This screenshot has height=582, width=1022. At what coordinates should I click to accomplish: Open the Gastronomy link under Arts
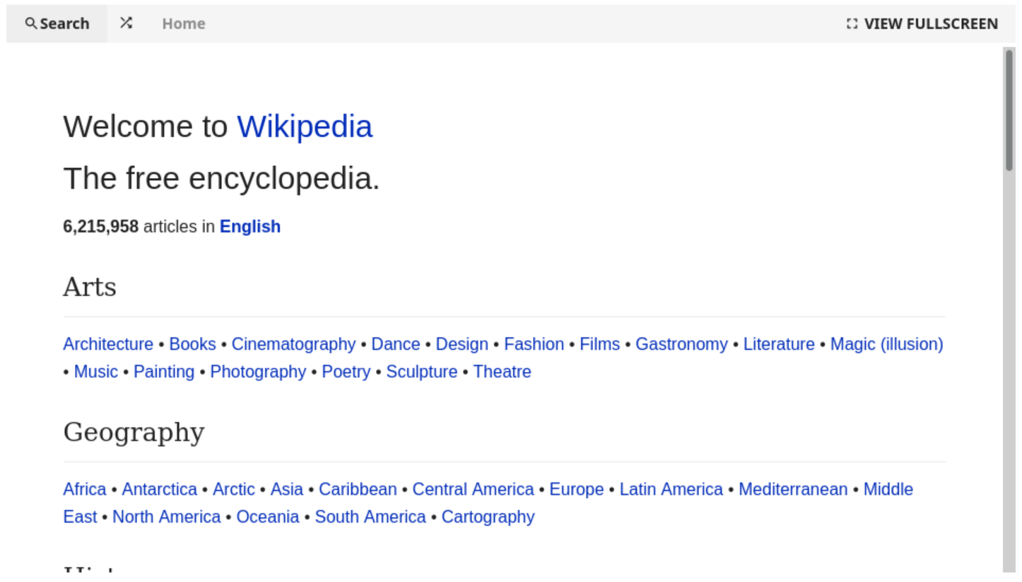pos(681,344)
